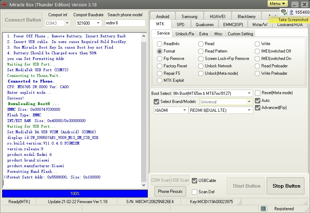
Task: Toggle the USBCable checkbox
Action: [x=195, y=181]
